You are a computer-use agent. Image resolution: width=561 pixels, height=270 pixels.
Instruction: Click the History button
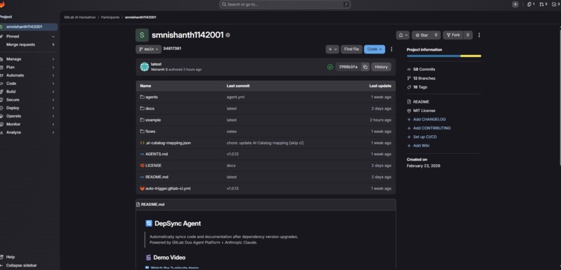381,67
